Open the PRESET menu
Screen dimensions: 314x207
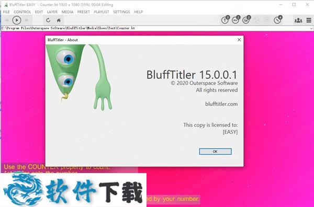point(84,12)
